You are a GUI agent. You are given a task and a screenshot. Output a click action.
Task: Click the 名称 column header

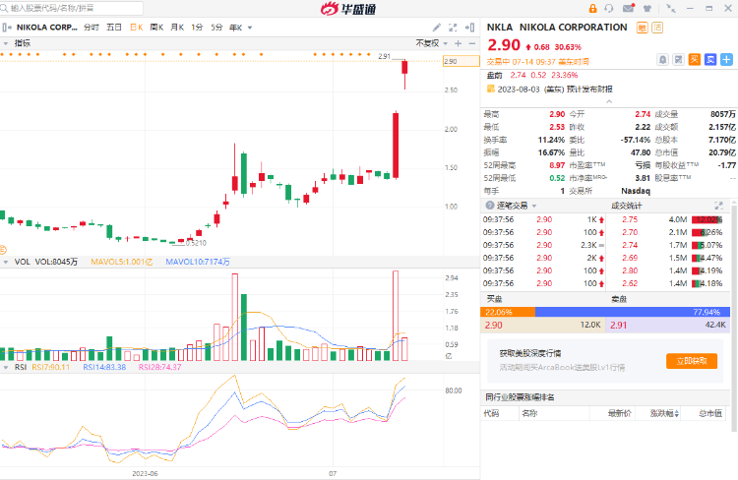529,413
